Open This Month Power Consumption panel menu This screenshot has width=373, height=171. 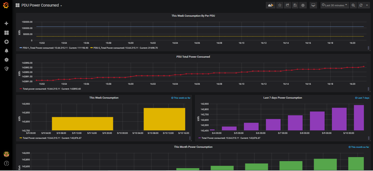(x=193, y=147)
